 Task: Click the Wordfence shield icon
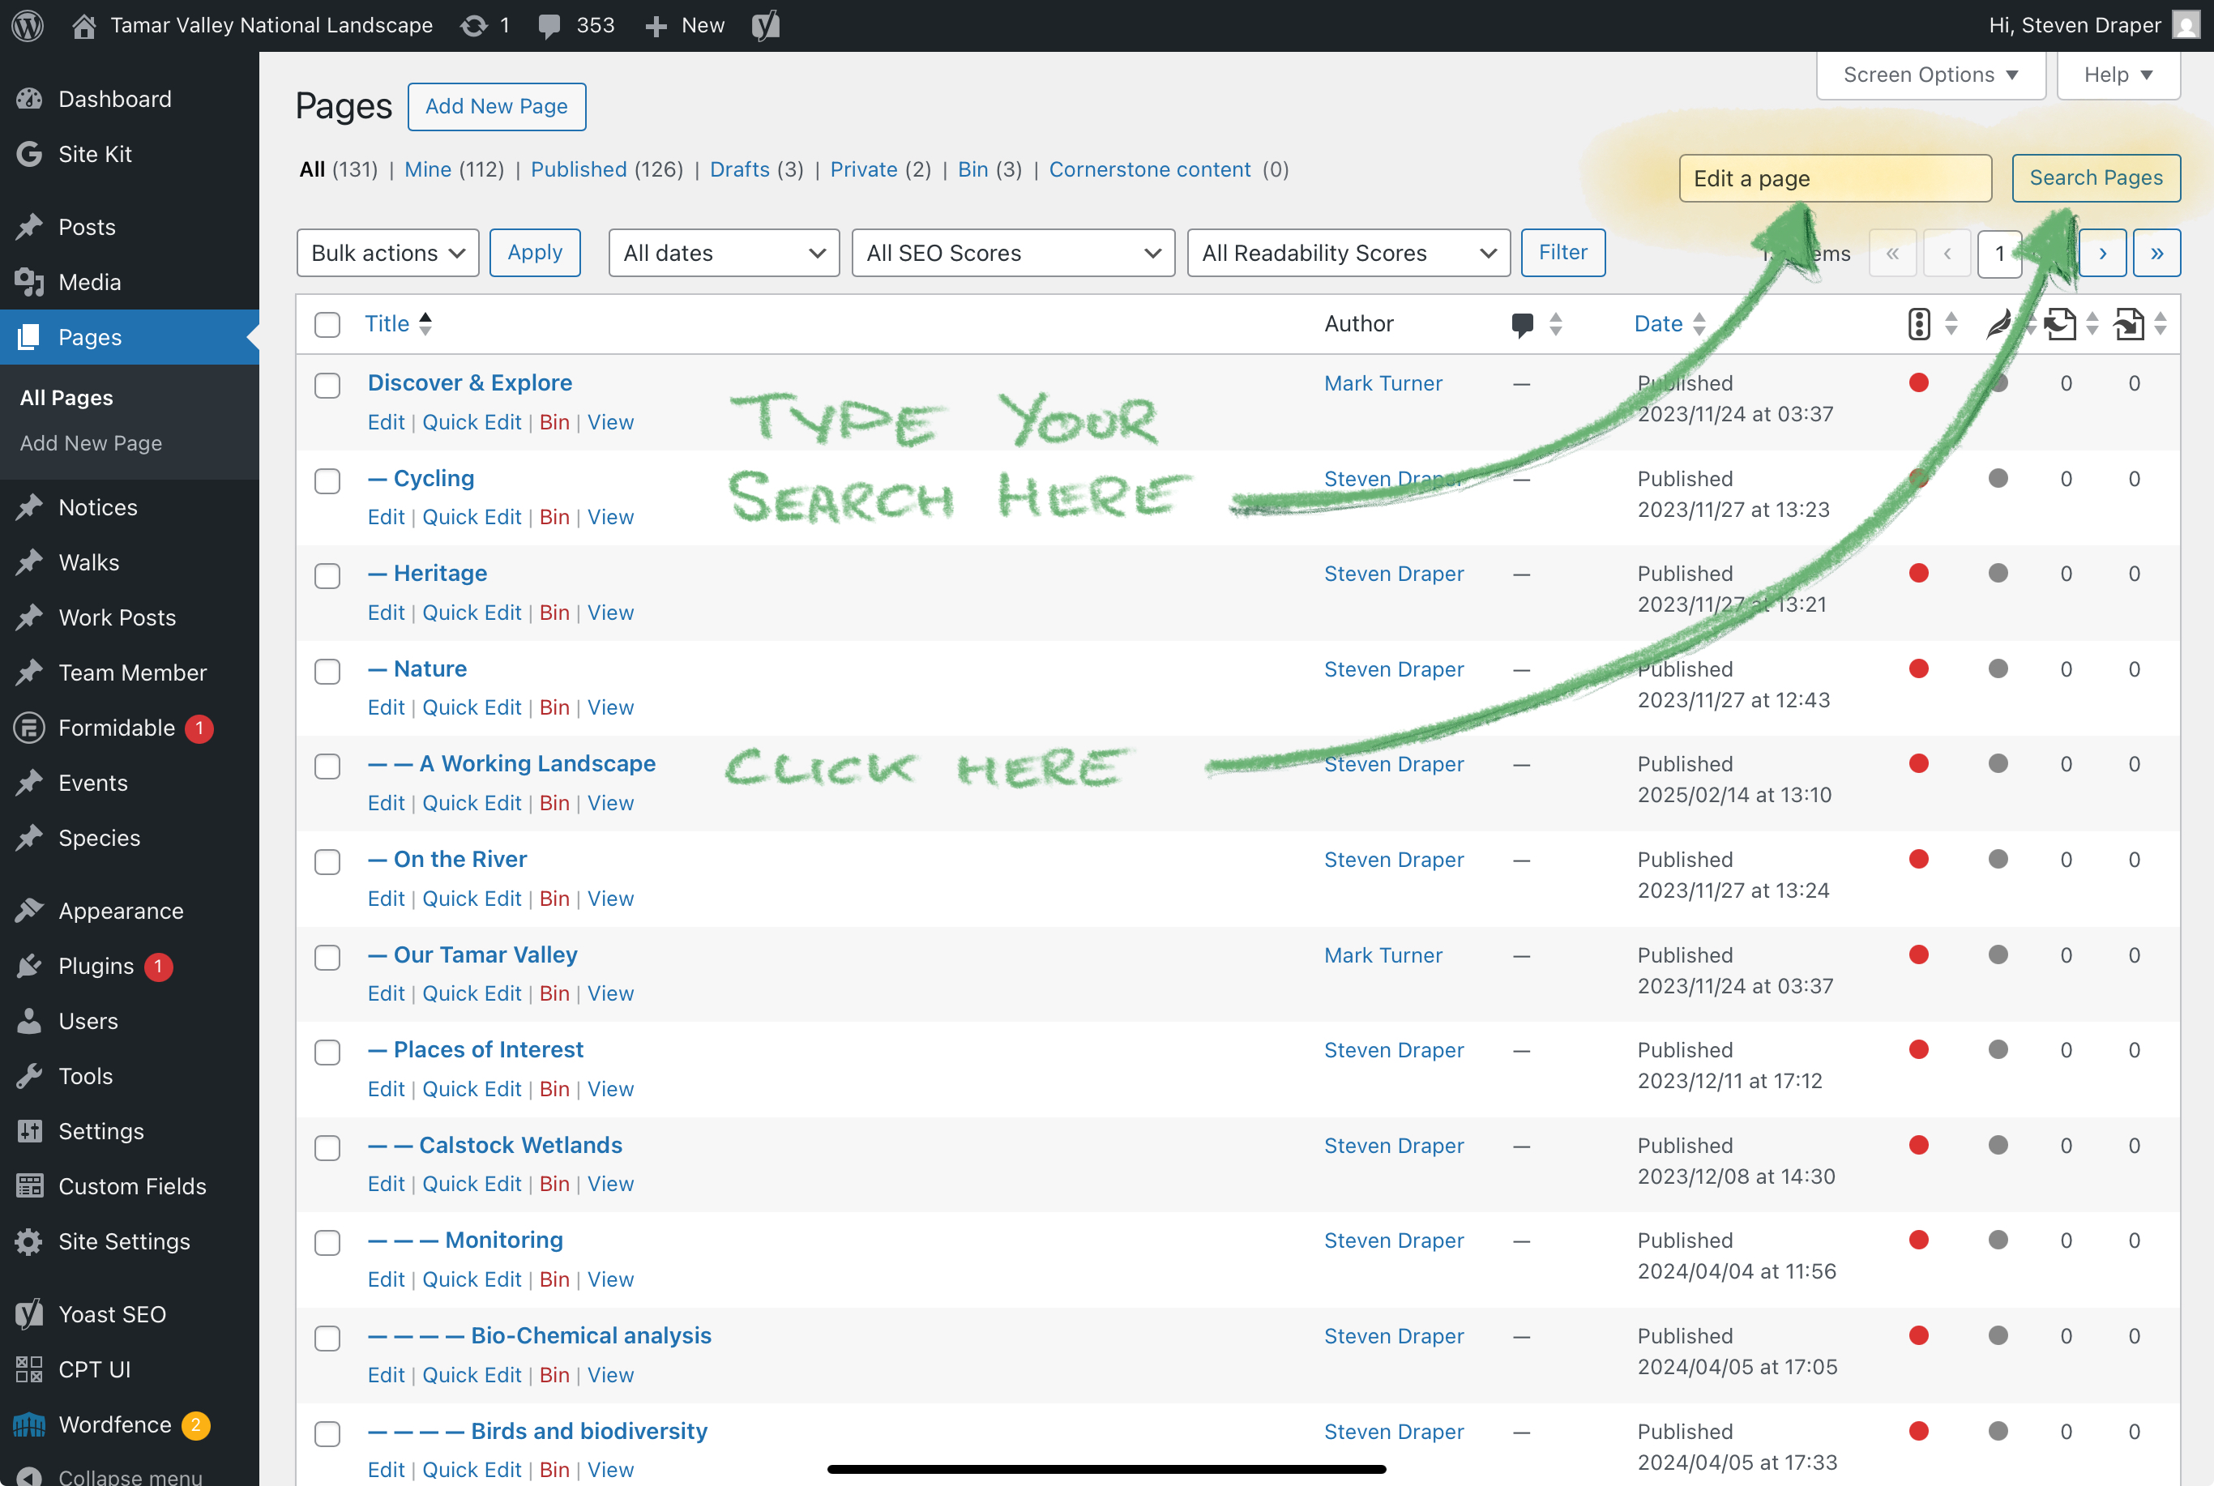tap(29, 1424)
